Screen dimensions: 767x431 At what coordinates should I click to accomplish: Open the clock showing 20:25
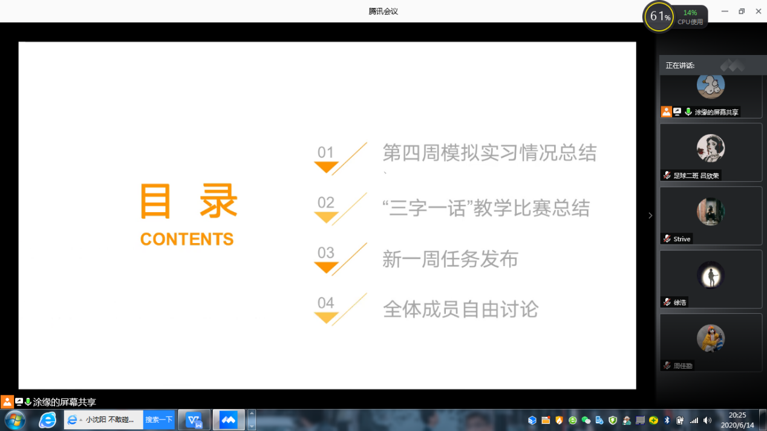[x=738, y=420]
